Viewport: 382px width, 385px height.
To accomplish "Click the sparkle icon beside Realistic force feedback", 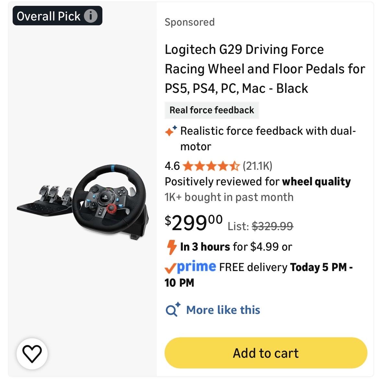I will click(171, 131).
